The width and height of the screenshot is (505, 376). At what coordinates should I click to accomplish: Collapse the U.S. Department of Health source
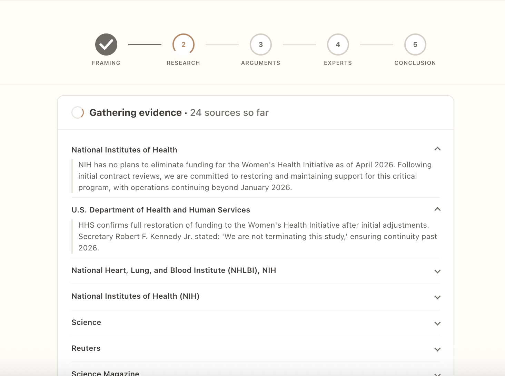[x=437, y=209]
